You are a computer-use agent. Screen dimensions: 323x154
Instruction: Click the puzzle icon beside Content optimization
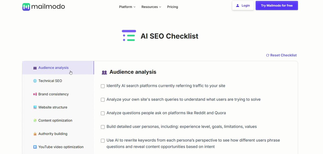(35, 120)
